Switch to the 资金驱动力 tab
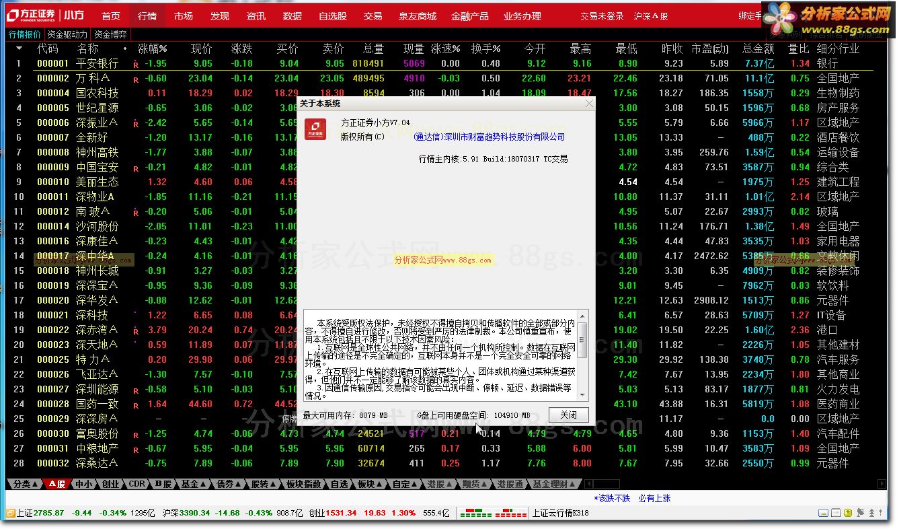The width and height of the screenshot is (897, 529). click(67, 34)
